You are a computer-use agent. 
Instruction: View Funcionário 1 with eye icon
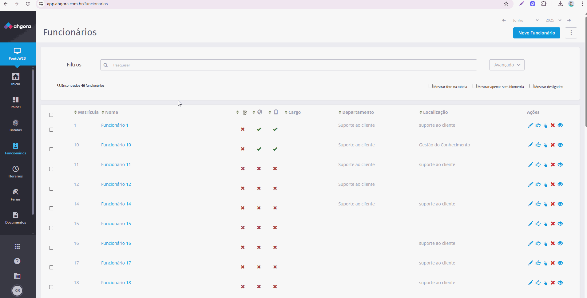[560, 125]
